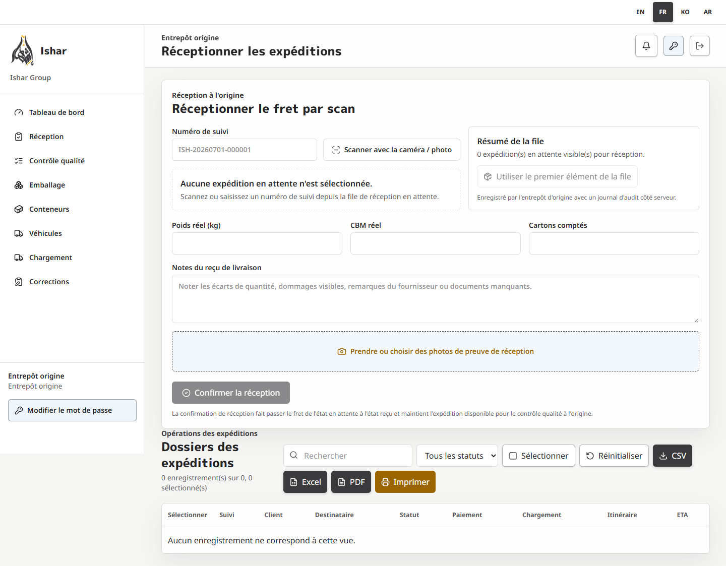The image size is (726, 566).
Task: Focus the Cartons comptés field
Action: click(614, 243)
